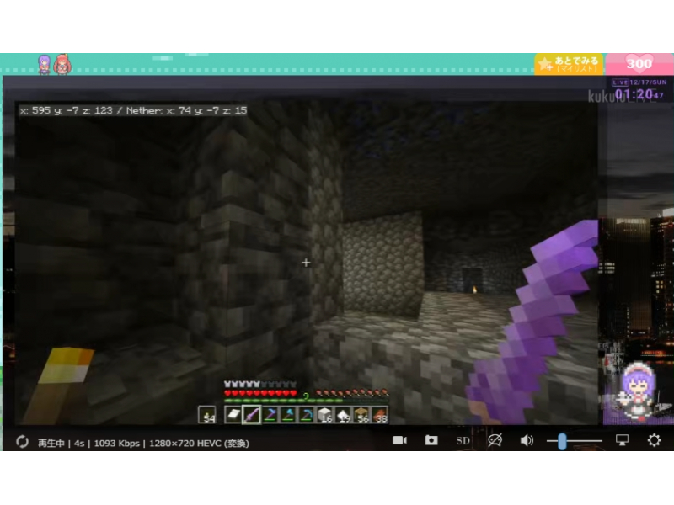Open the SD video quality selector
Image resolution: width=674 pixels, height=505 pixels.
click(x=463, y=440)
